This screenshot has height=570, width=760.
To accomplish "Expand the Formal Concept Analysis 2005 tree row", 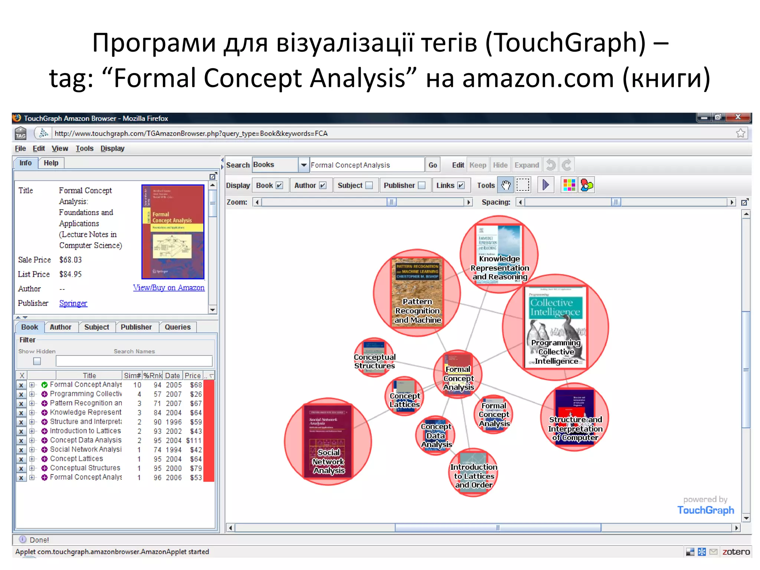I will [x=32, y=385].
